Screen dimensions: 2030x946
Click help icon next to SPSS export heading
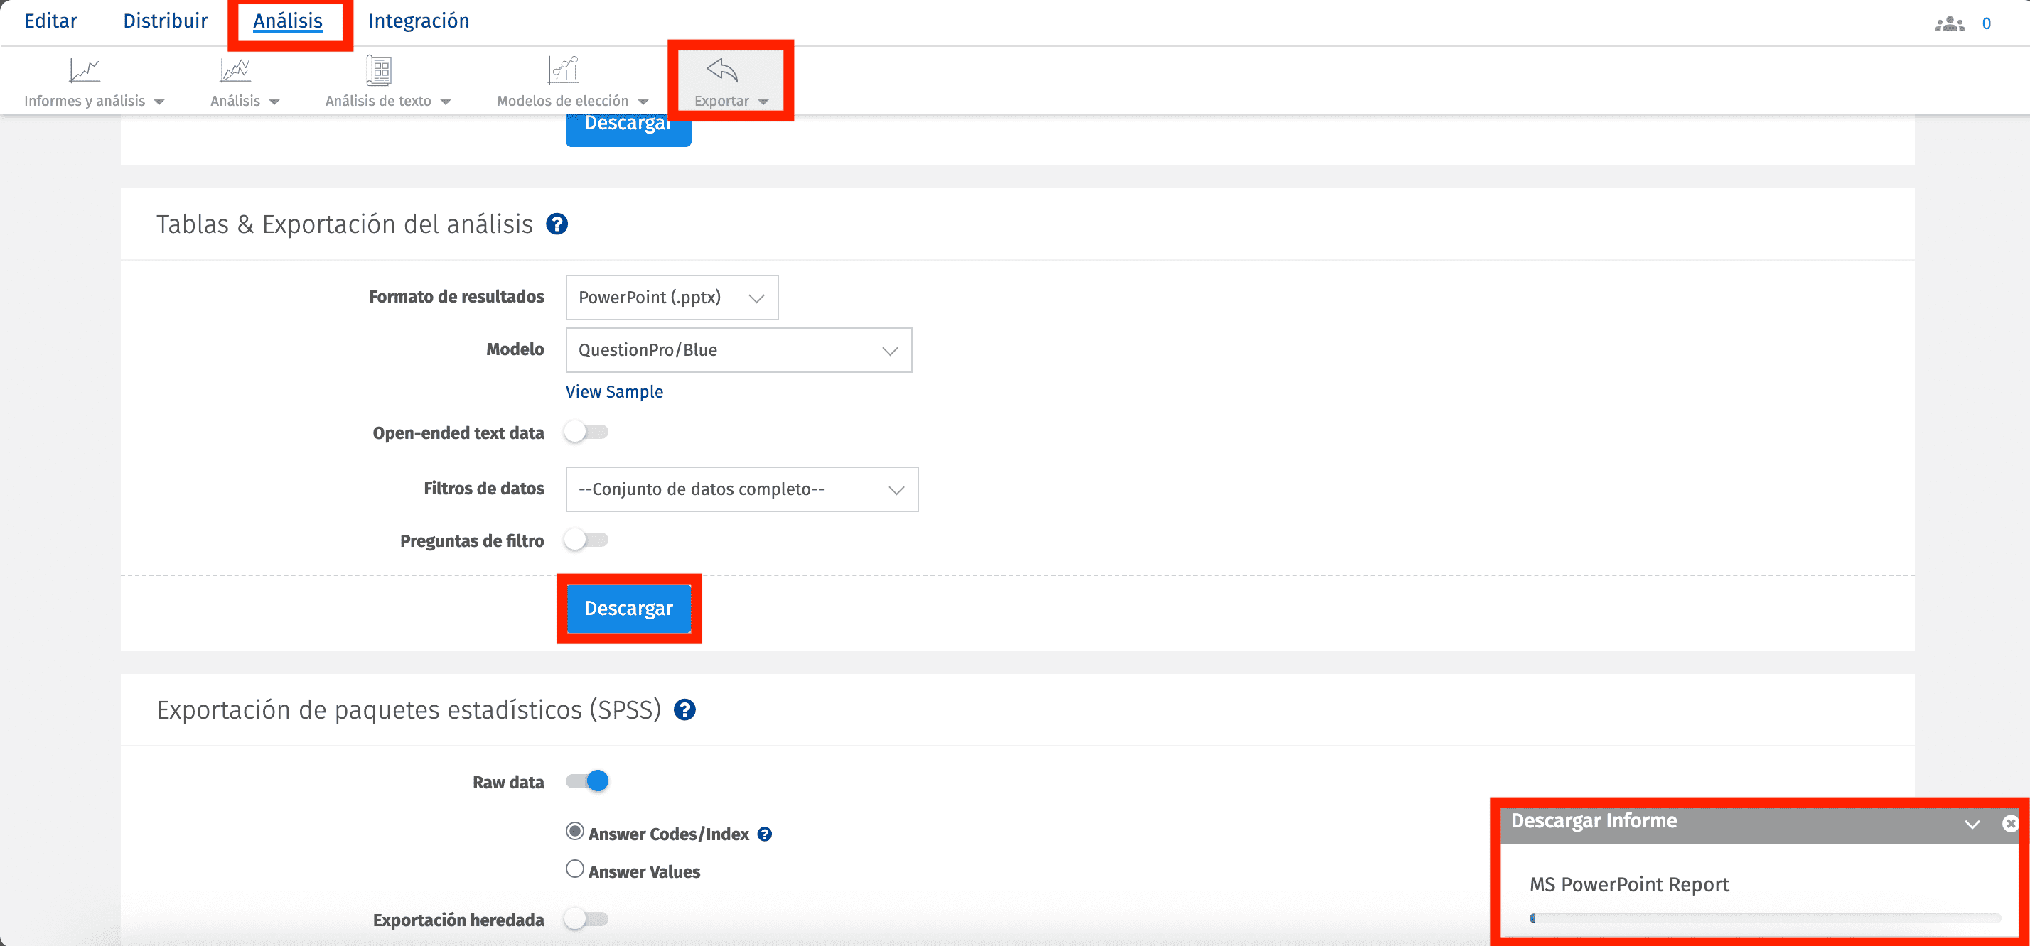(x=684, y=710)
